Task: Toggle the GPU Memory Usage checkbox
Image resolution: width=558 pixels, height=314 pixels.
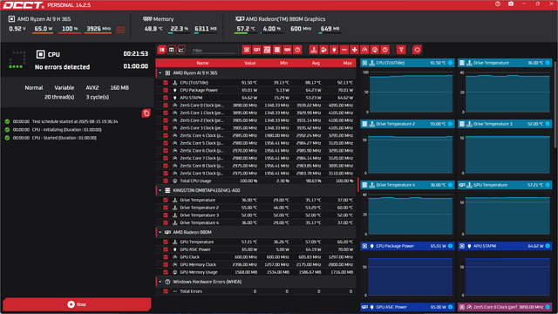Action: coord(166,272)
